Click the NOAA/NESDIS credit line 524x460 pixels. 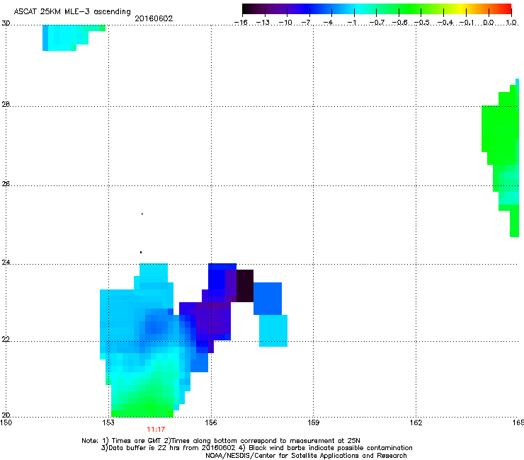306,456
